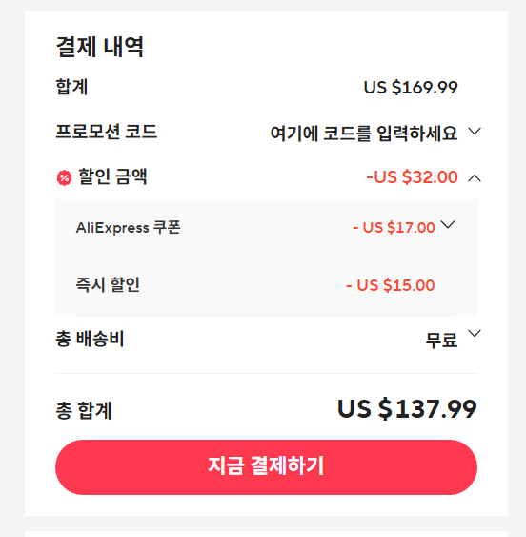Click the 총 배송비 label
The height and width of the screenshot is (537, 526).
click(90, 339)
